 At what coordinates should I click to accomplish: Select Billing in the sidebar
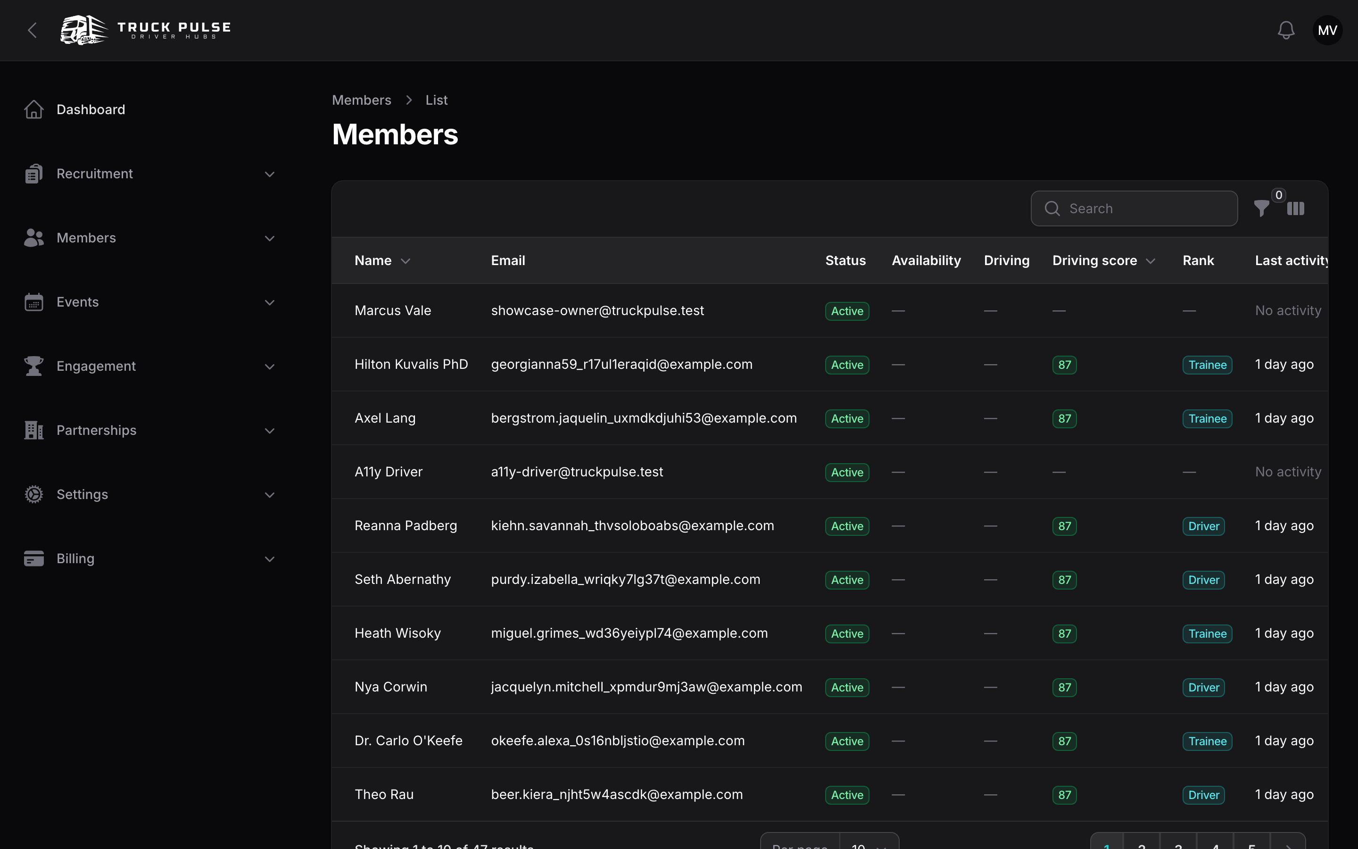point(75,558)
